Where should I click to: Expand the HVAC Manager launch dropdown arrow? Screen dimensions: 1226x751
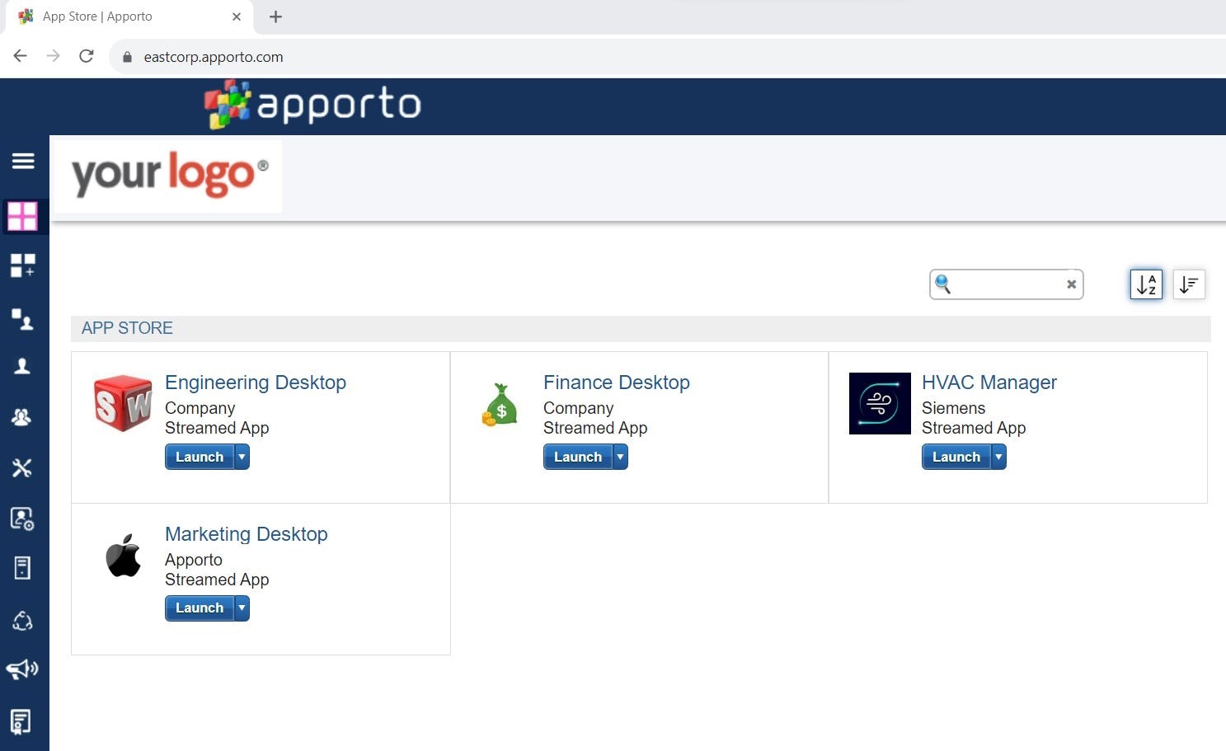coord(999,457)
